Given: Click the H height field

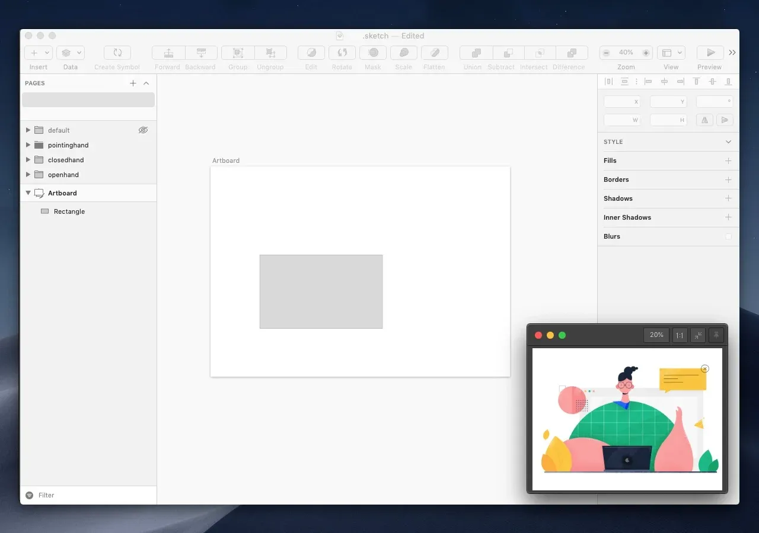Looking at the screenshot, I should 668,120.
